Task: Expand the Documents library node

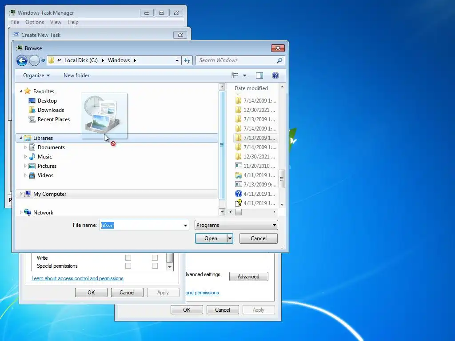Action: click(x=25, y=147)
